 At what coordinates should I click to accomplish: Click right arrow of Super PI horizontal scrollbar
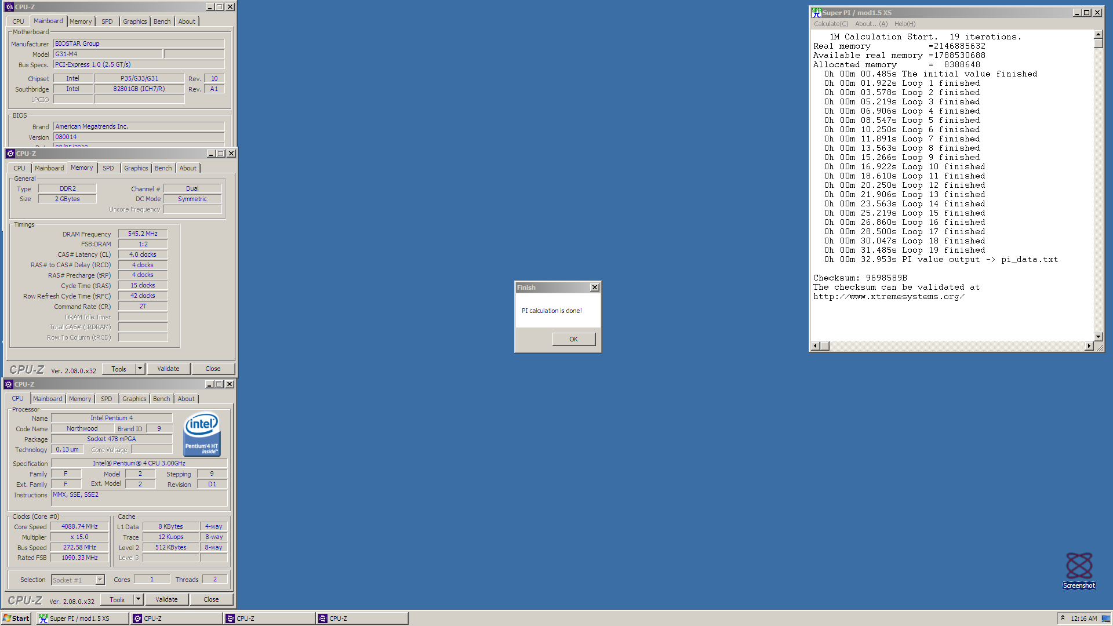[1089, 346]
